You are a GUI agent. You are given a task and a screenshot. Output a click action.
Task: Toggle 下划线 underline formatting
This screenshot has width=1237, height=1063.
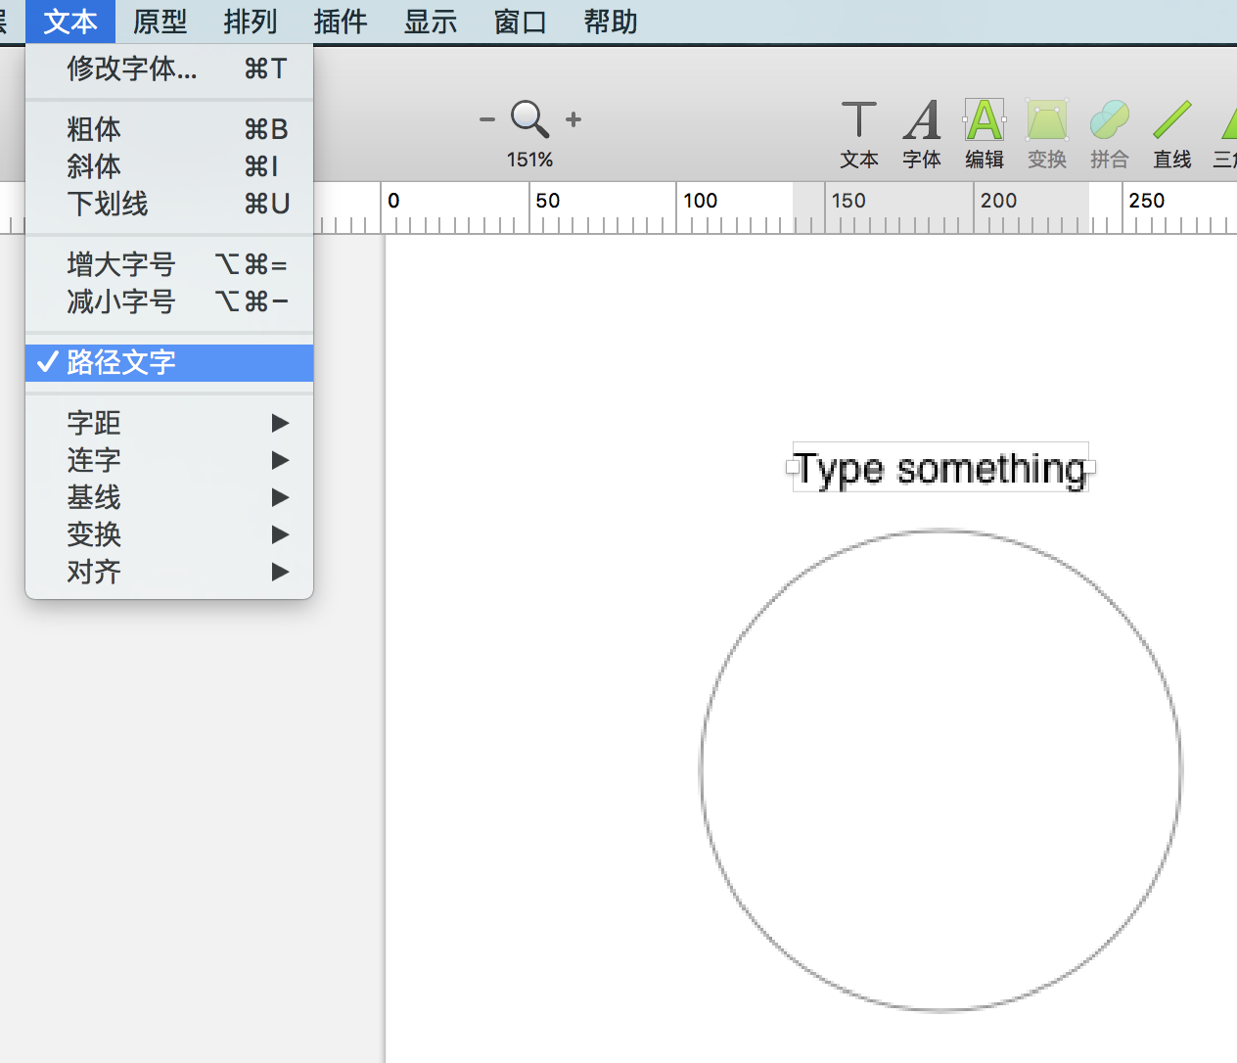108,204
